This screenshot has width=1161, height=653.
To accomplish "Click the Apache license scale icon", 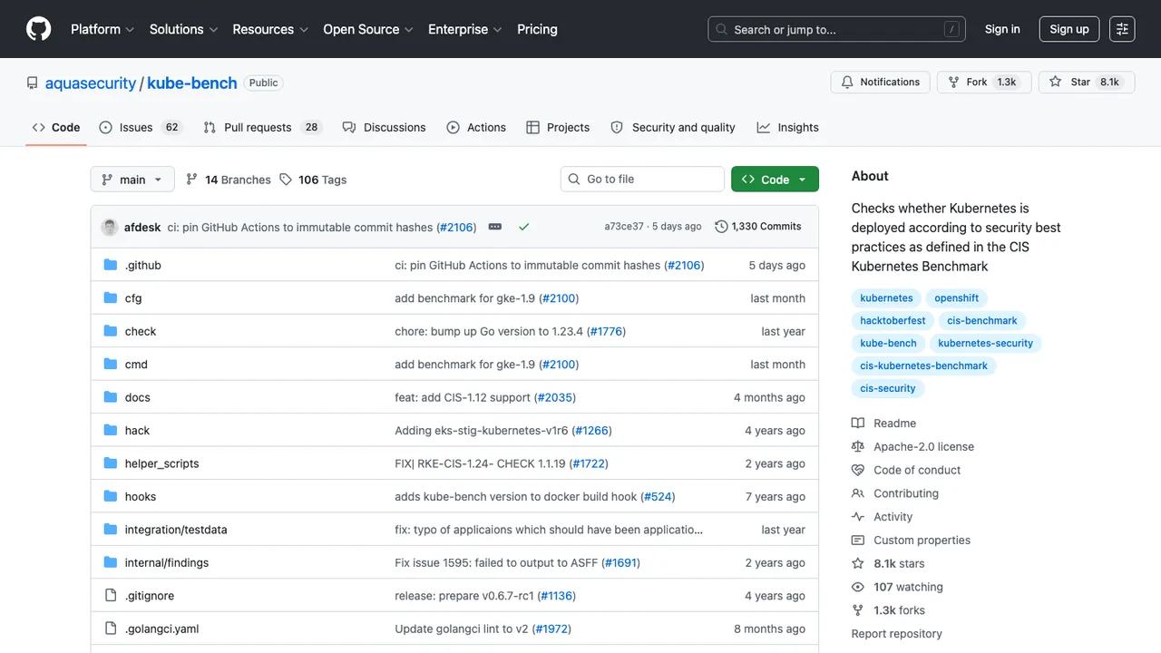I will coord(858,447).
